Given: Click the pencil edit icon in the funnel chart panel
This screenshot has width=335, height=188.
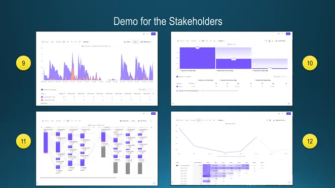Looking at the screenshot, I should point(279,34).
